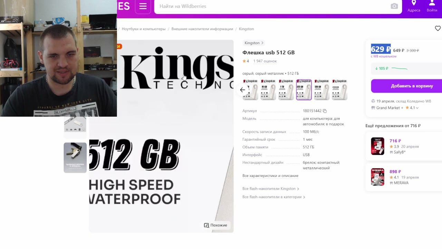Select the gallery thumbnail of flash drive on keychain
This screenshot has height=249, width=442.
75,158
